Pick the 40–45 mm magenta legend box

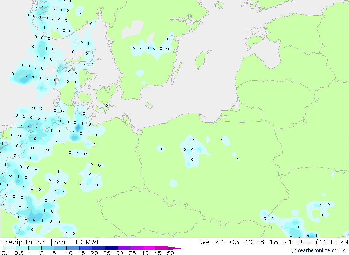coord(149,248)
